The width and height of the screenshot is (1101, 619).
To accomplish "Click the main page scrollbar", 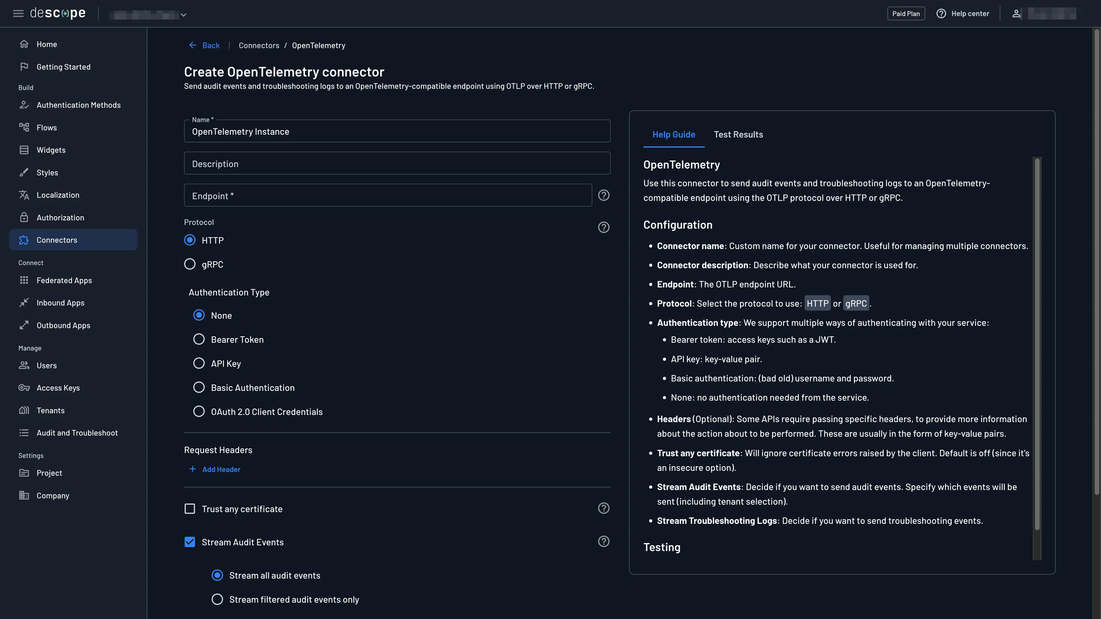I will (x=1097, y=263).
